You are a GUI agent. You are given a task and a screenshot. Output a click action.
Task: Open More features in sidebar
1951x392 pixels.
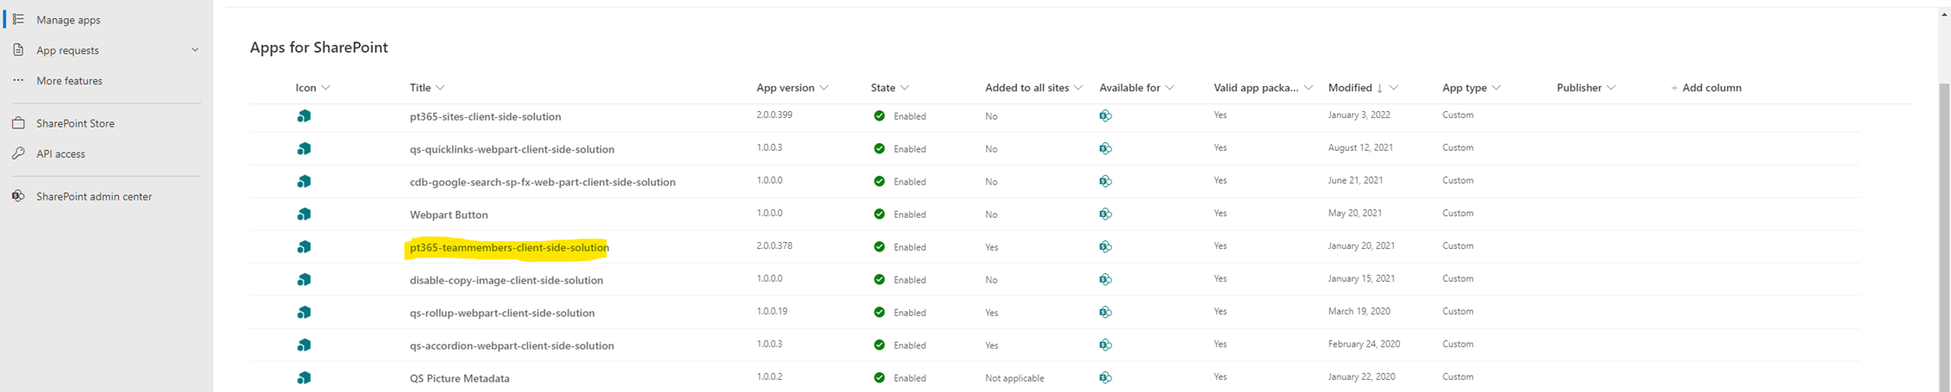point(69,81)
